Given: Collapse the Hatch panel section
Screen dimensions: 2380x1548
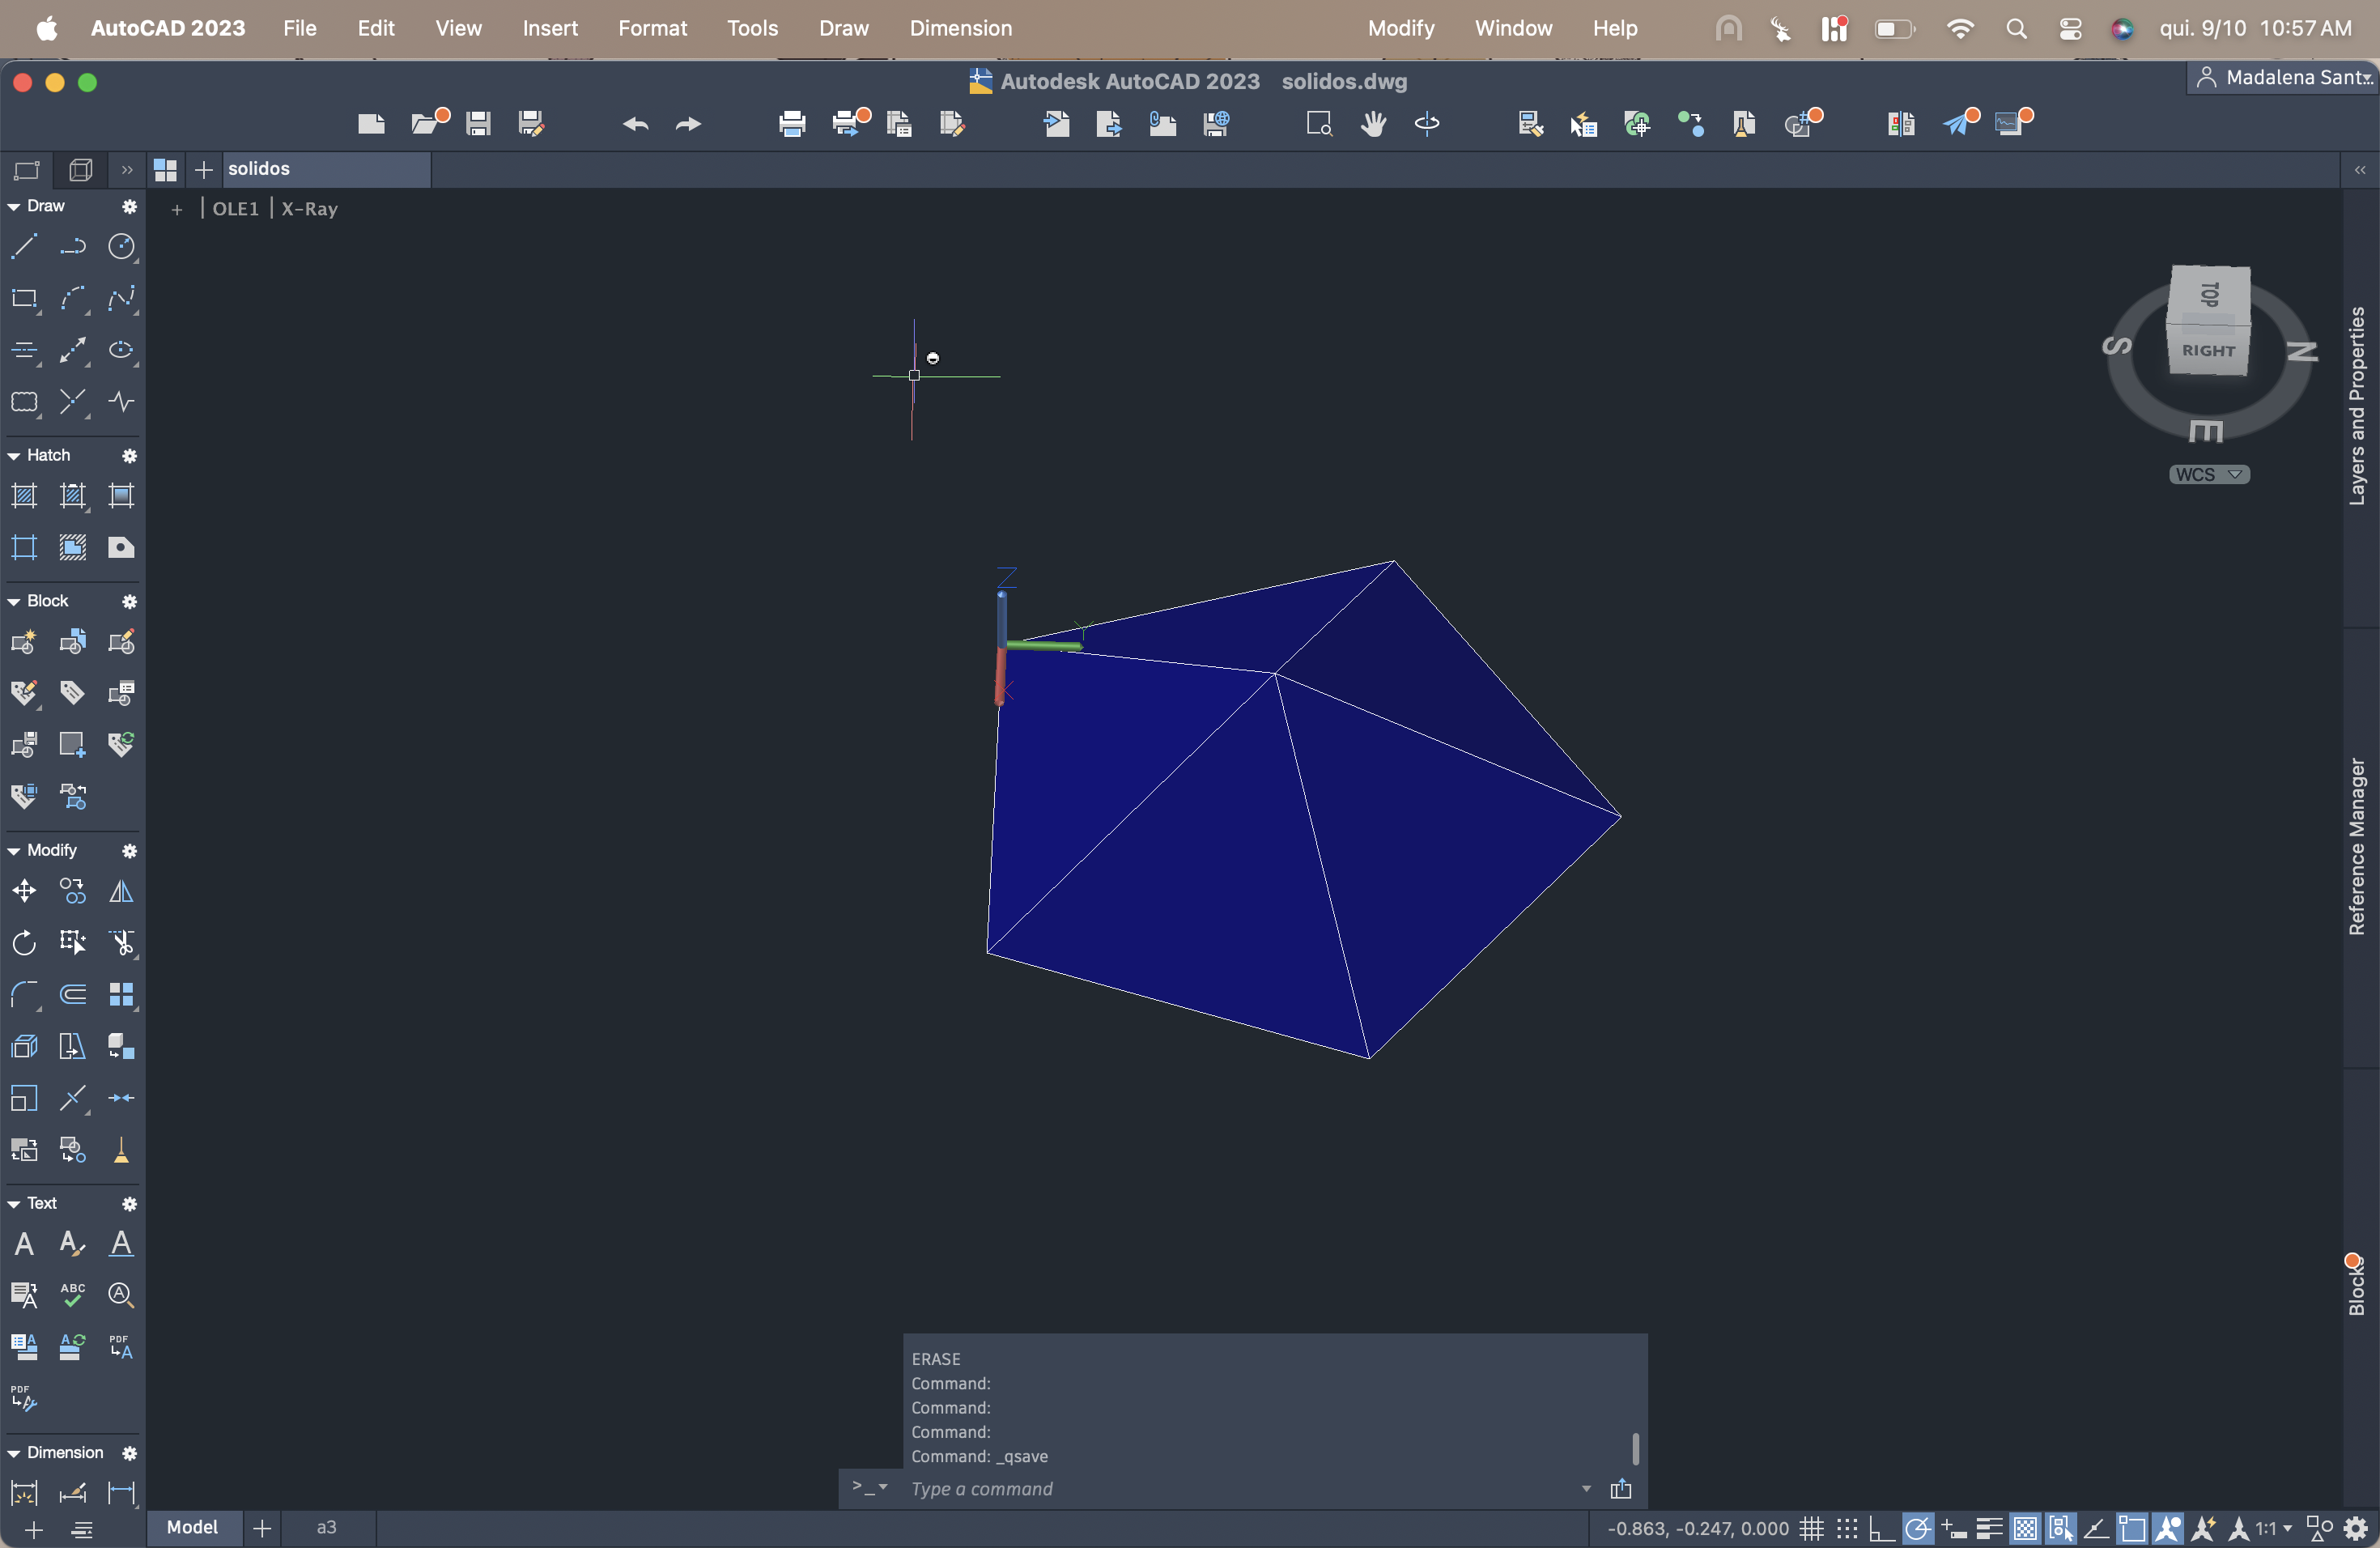Looking at the screenshot, I should click(x=14, y=455).
